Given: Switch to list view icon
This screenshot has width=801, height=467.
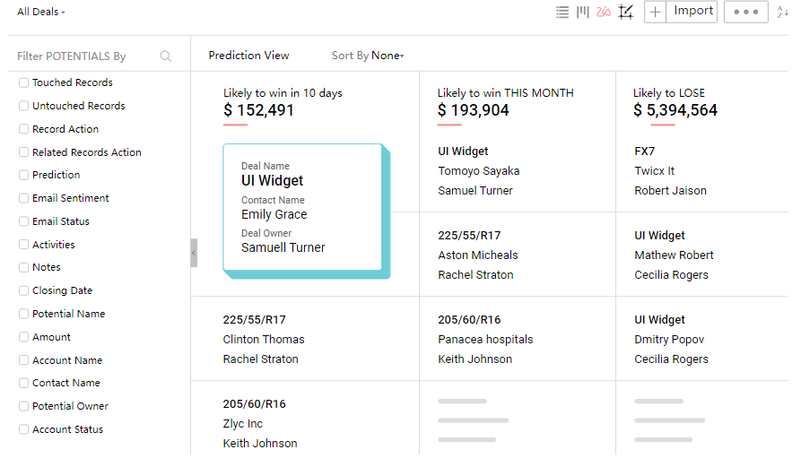Looking at the screenshot, I should (562, 12).
